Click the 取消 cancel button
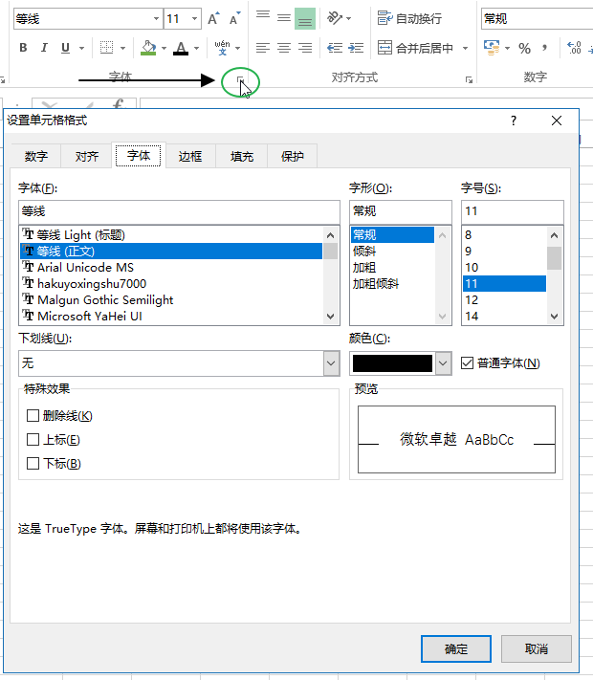This screenshot has width=593, height=680. (x=537, y=649)
